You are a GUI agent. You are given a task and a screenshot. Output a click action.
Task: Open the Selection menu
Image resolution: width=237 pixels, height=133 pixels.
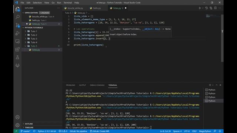pos(37,3)
